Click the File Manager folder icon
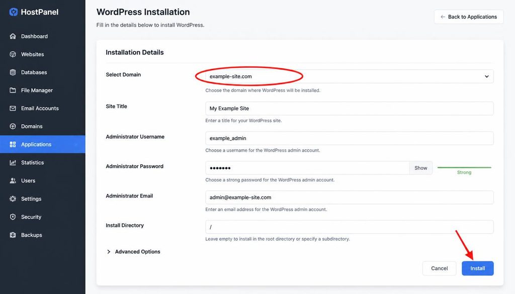 (x=13, y=90)
